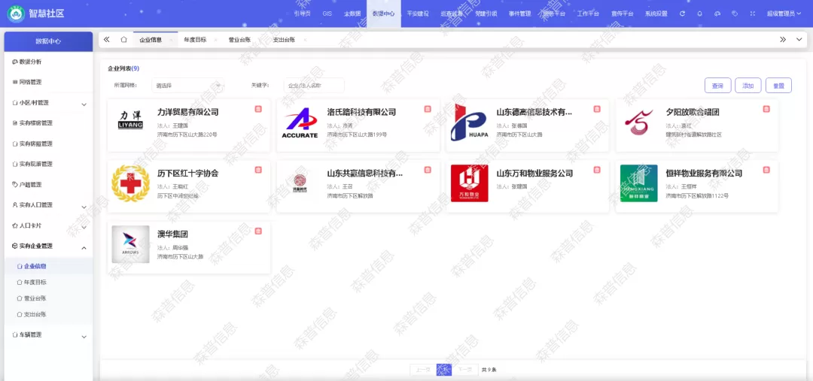Click the tag icon in top bar
Viewport: 813px width, 381px height.
(x=735, y=14)
